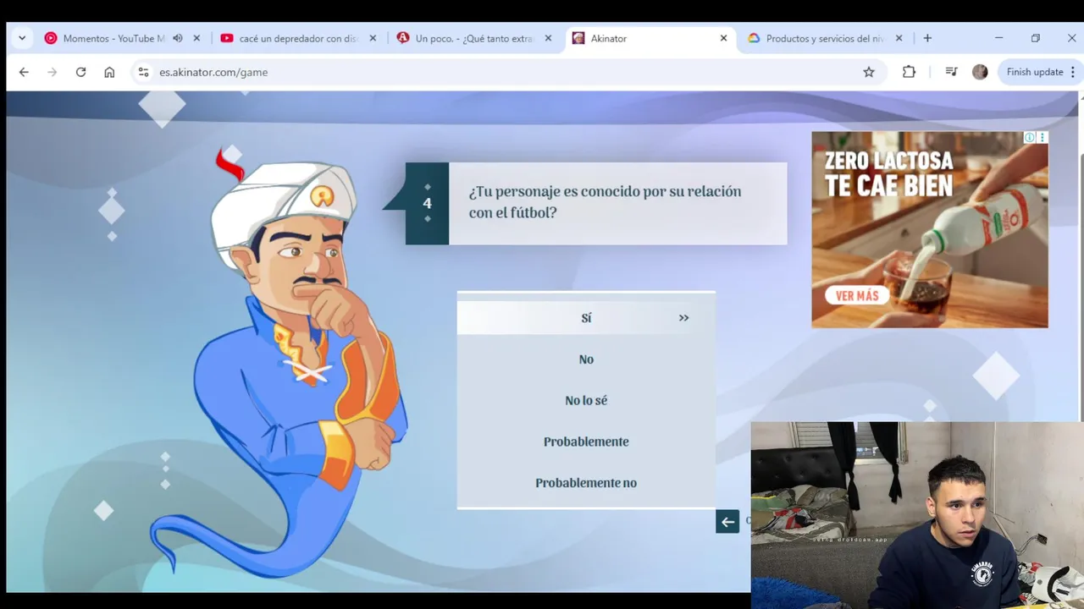Click the question number 4 badge

point(427,204)
